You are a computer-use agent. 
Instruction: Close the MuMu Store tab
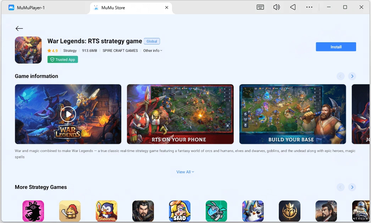coord(167,7)
